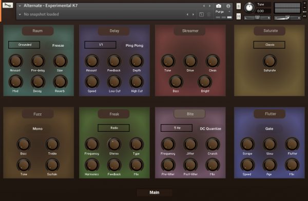The image size is (308, 201).
Task: Open the snapshot name dropdown arrow
Action: click(20, 14)
